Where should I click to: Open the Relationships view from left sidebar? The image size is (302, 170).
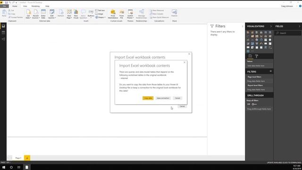(3, 39)
